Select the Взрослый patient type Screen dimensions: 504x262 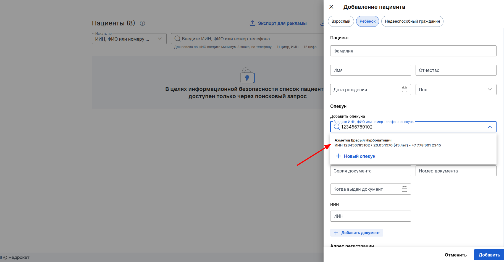coord(341,21)
